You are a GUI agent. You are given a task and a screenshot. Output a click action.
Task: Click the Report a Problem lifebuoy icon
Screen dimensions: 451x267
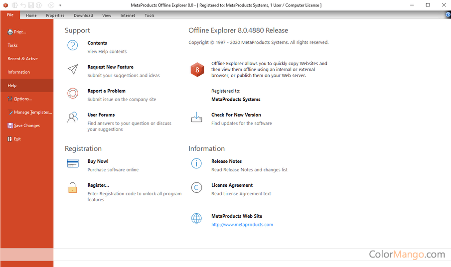point(73,93)
